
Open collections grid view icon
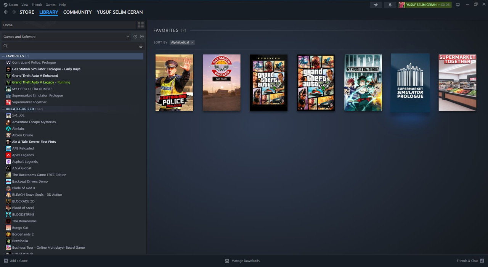[x=141, y=25]
